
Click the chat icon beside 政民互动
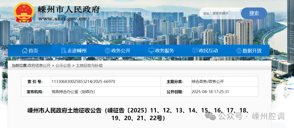tap(195, 50)
